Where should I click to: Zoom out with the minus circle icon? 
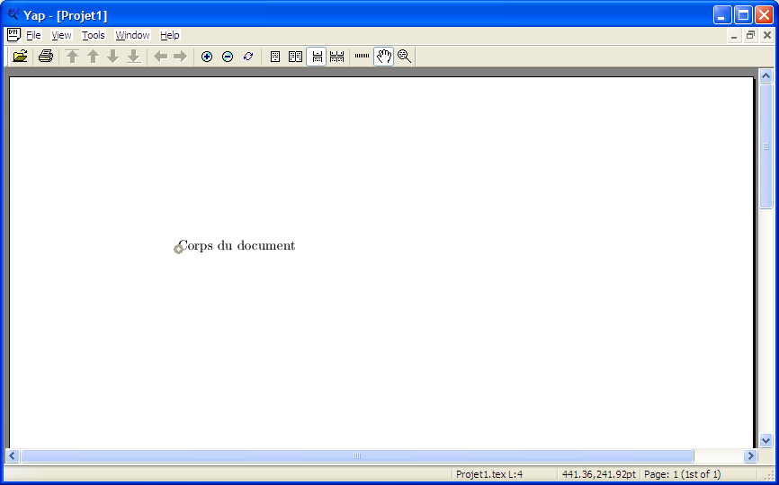pyautogui.click(x=228, y=57)
